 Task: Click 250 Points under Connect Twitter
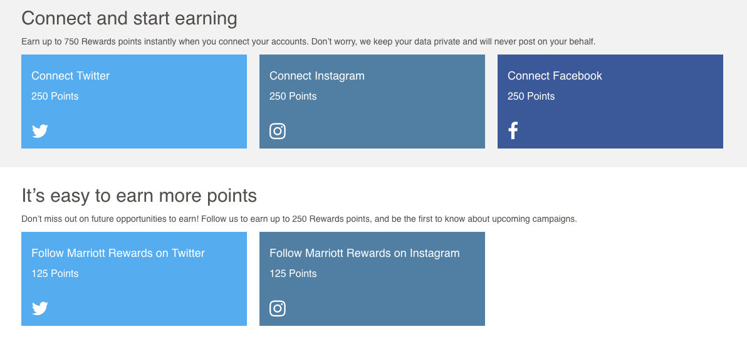click(55, 96)
